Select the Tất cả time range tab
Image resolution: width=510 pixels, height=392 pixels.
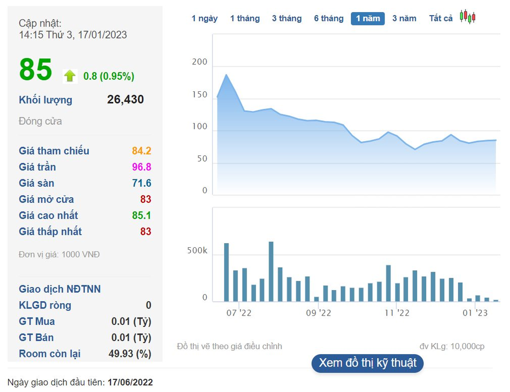441,18
